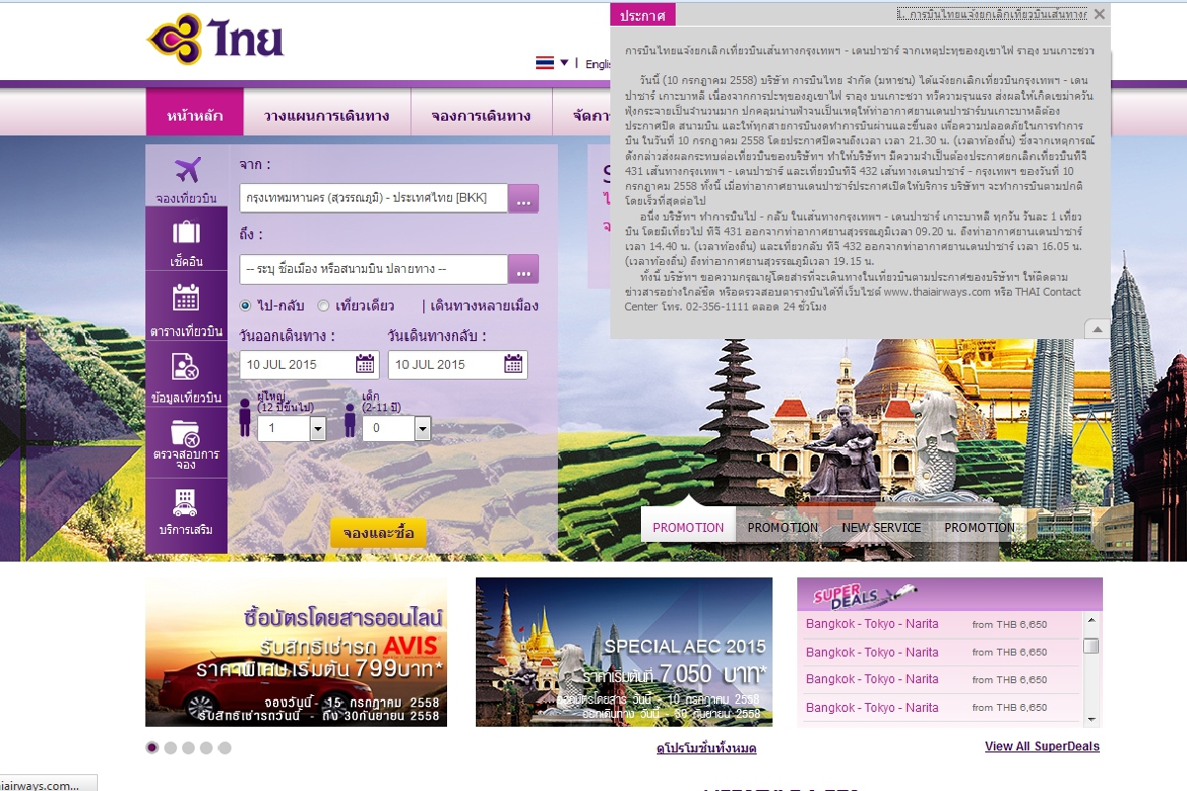Open the View All SuperDeals link
The width and height of the screenshot is (1187, 791).
[1043, 747]
